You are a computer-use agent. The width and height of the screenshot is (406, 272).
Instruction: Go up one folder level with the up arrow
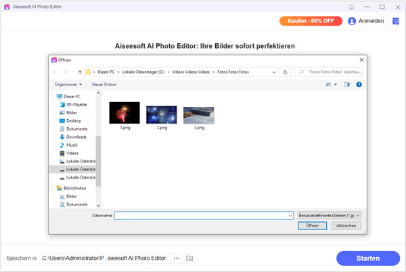81,71
